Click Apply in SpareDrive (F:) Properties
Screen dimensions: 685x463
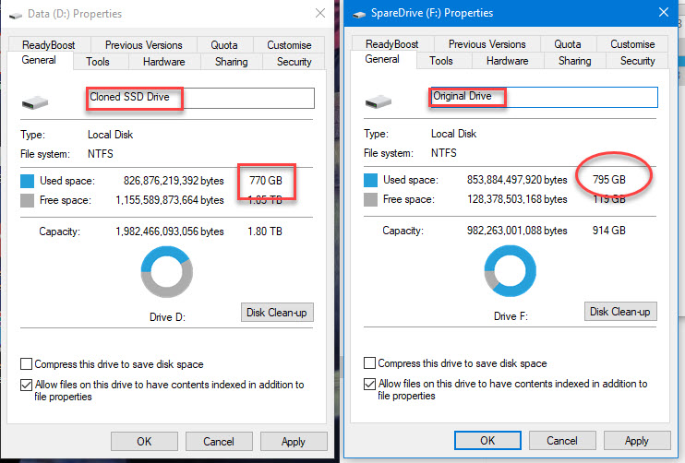pos(637,441)
